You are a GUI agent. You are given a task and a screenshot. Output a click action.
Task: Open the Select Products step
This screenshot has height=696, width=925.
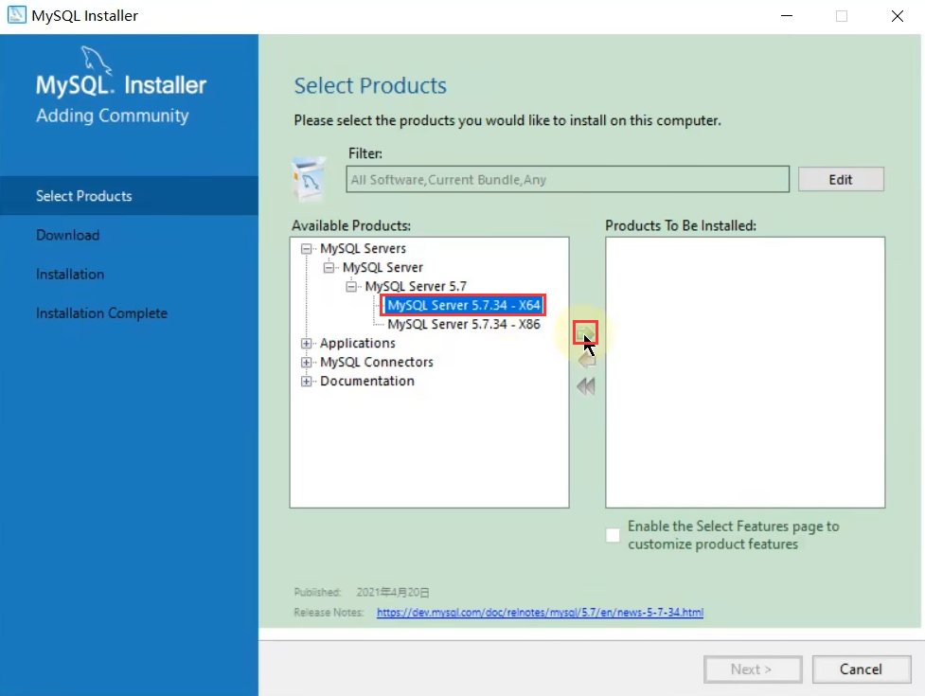129,196
